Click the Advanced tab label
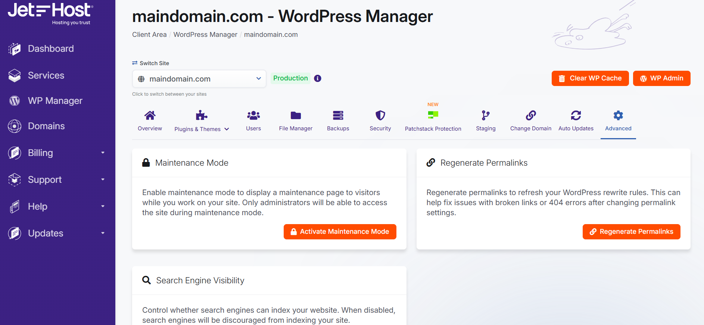704x325 pixels. 618,128
